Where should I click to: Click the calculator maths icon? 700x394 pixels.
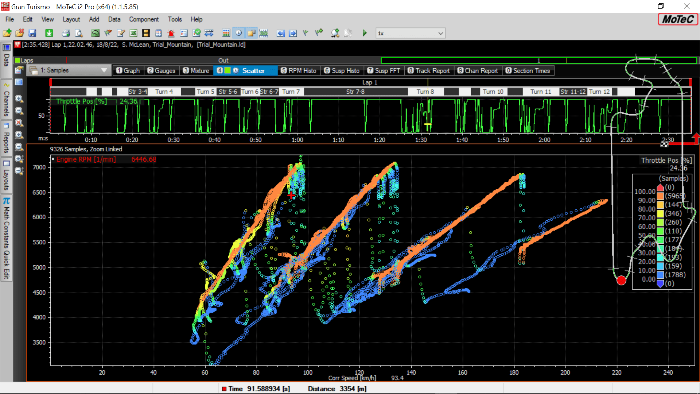tap(159, 33)
